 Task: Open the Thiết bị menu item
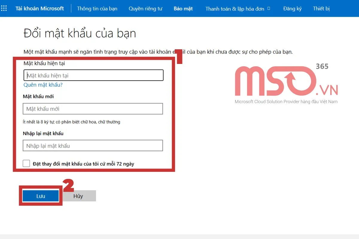321,9
